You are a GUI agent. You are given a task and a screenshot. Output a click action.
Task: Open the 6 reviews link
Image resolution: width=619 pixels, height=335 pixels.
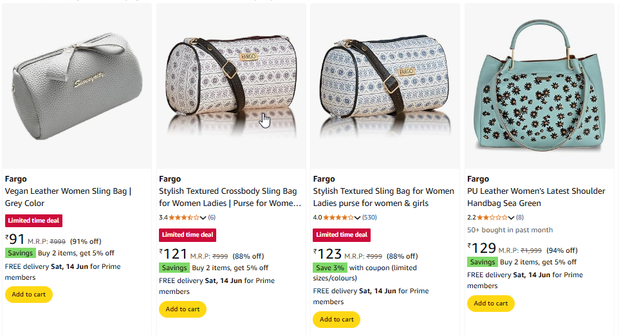point(212,218)
